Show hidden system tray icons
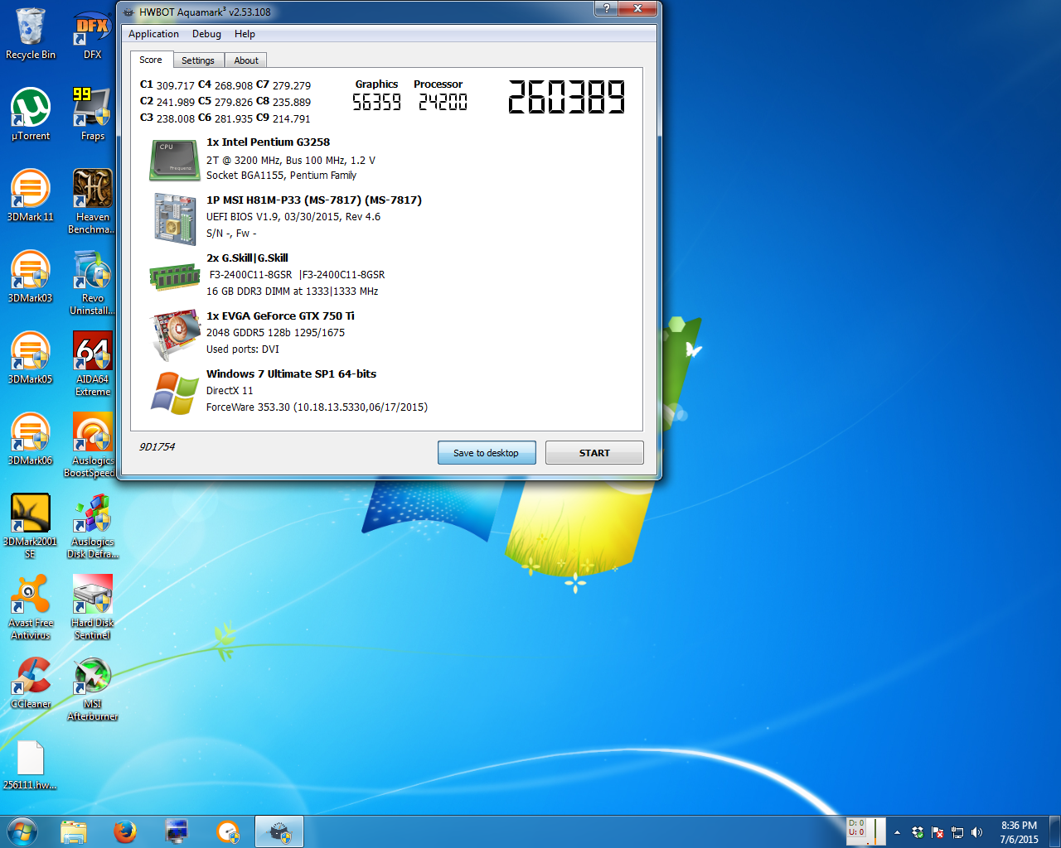This screenshot has width=1061, height=848. [x=897, y=832]
